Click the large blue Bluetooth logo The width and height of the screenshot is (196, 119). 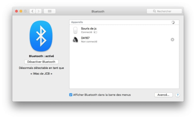click(41, 36)
